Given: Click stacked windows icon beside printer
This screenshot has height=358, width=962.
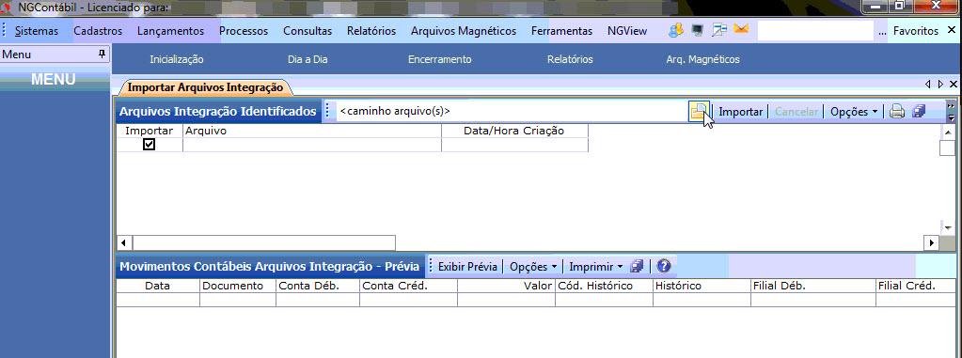Looking at the screenshot, I should click(918, 112).
